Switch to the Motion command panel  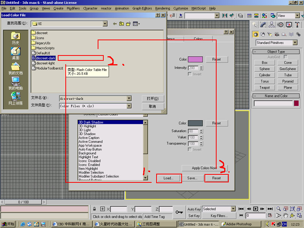pyautogui.click(x=280, y=25)
